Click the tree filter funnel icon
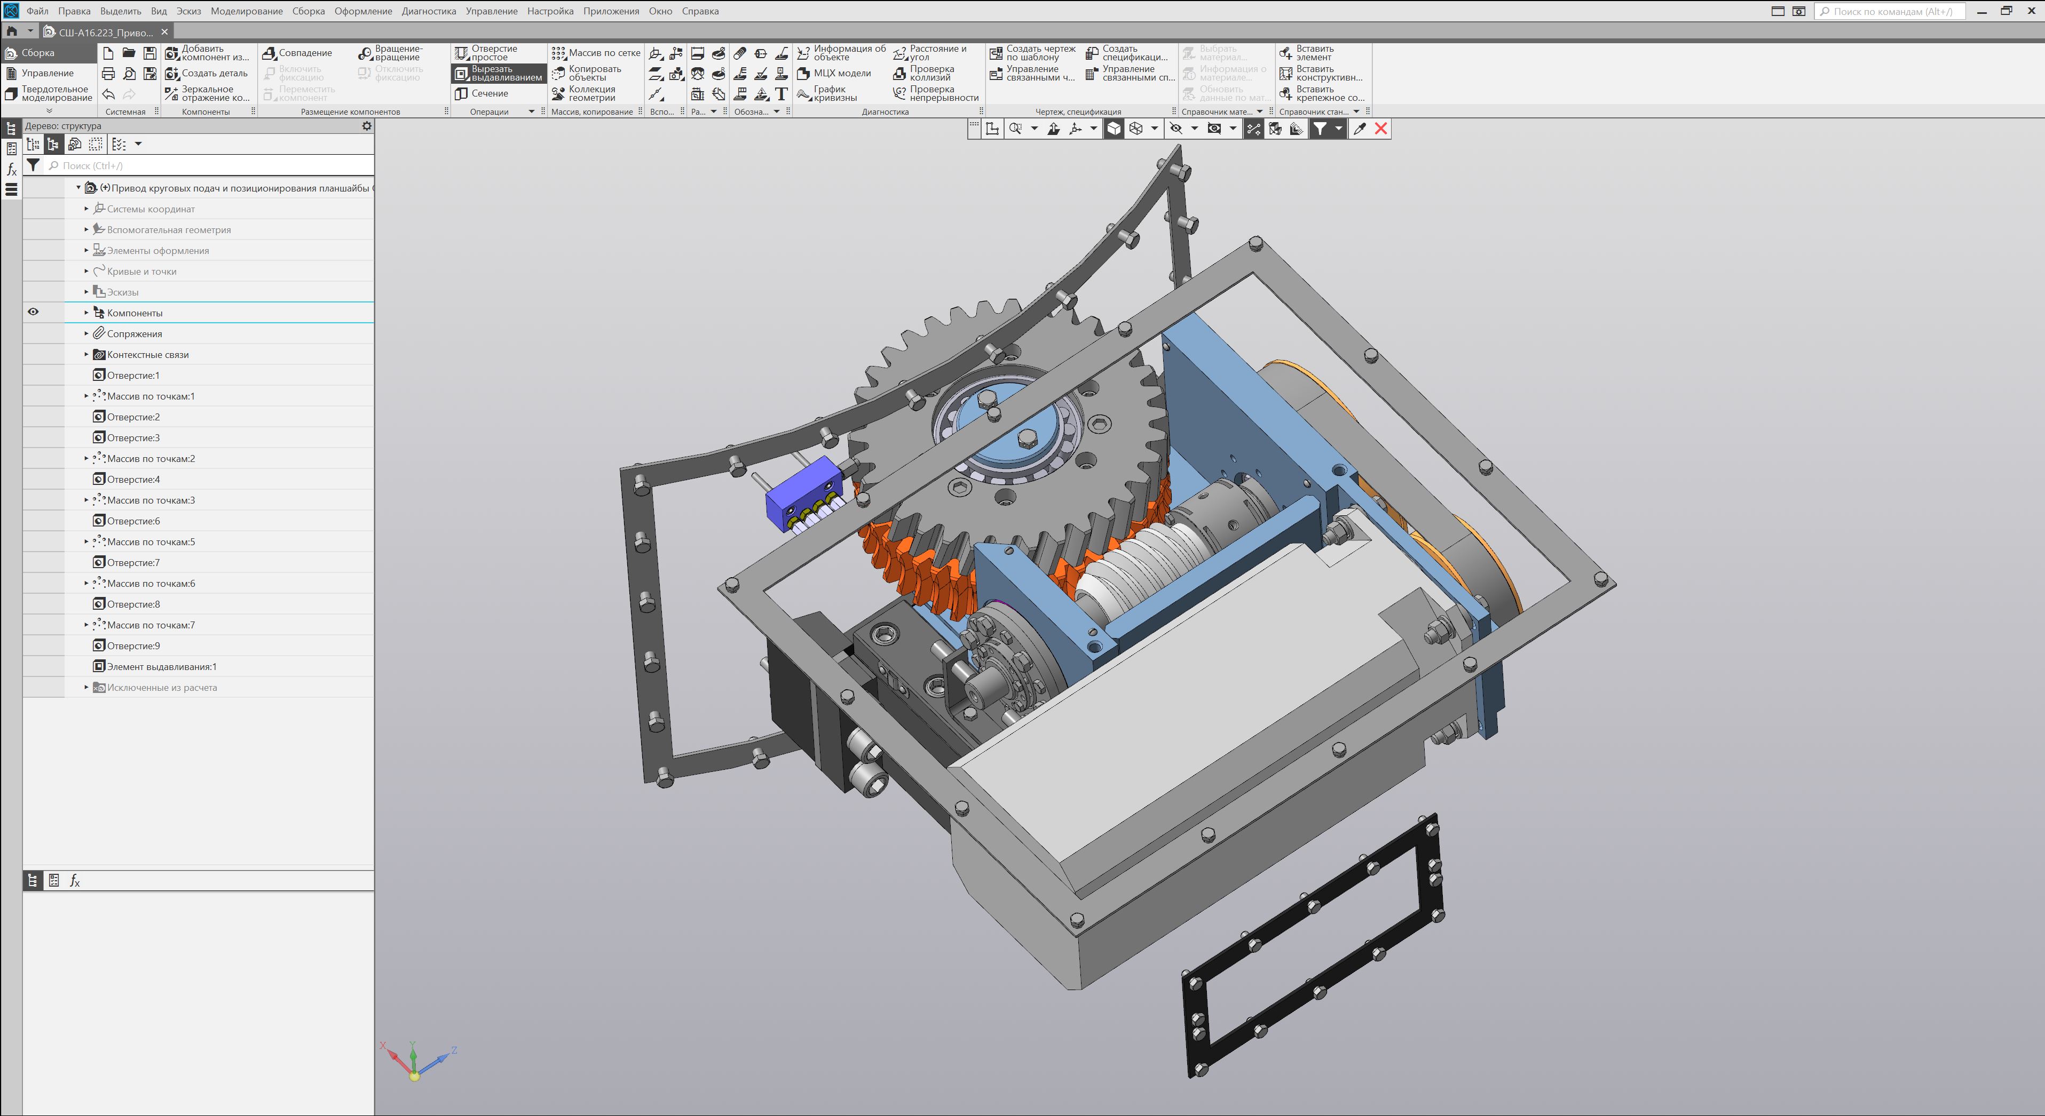Screen dimensions: 2045x1116 [33, 165]
